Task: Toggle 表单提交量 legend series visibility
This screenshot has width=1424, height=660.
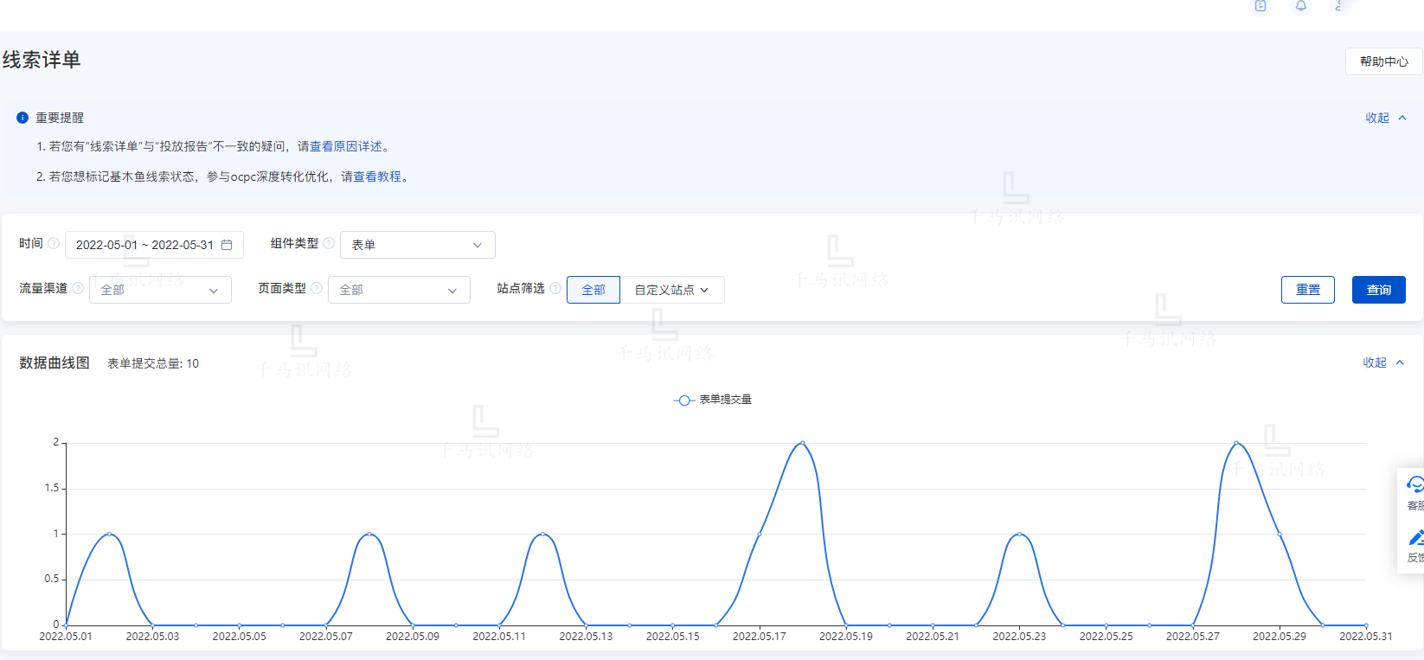Action: point(713,400)
